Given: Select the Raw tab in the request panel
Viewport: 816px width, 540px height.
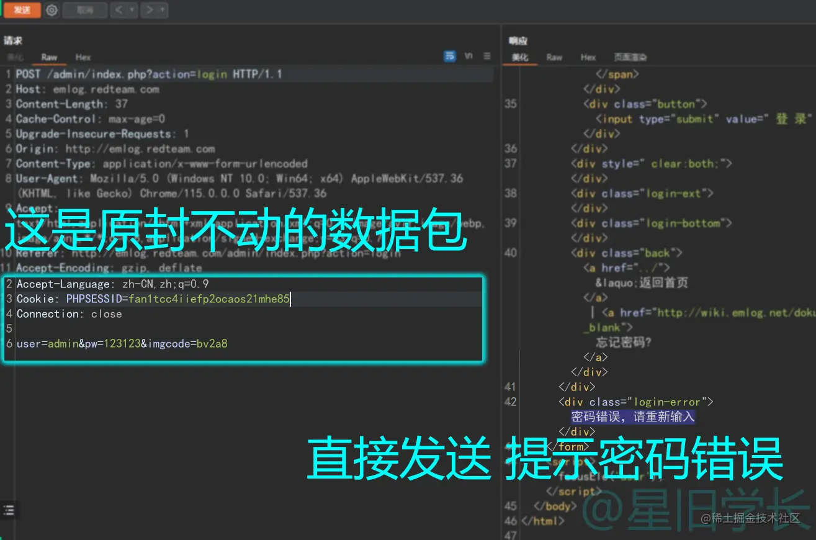Looking at the screenshot, I should point(49,57).
